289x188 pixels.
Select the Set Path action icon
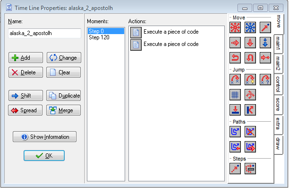coord(235,132)
